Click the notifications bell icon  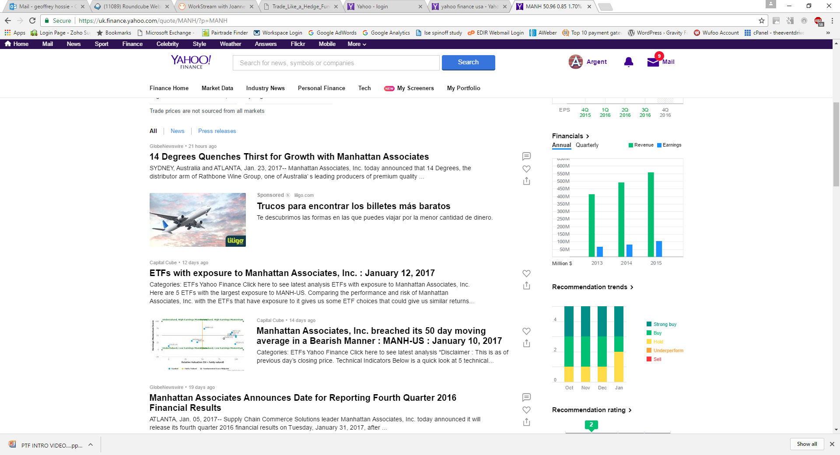click(628, 62)
